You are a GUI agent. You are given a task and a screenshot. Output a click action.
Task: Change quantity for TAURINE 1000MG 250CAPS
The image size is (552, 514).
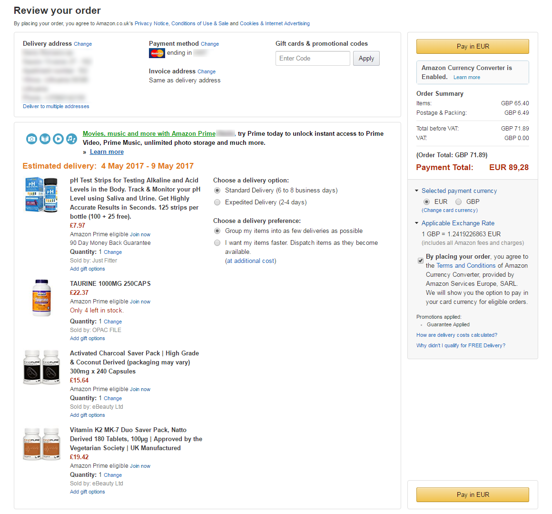[x=113, y=322]
